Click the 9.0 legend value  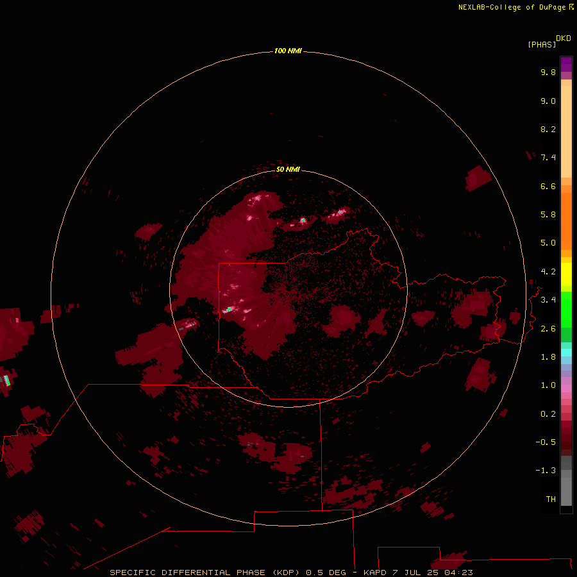click(548, 101)
